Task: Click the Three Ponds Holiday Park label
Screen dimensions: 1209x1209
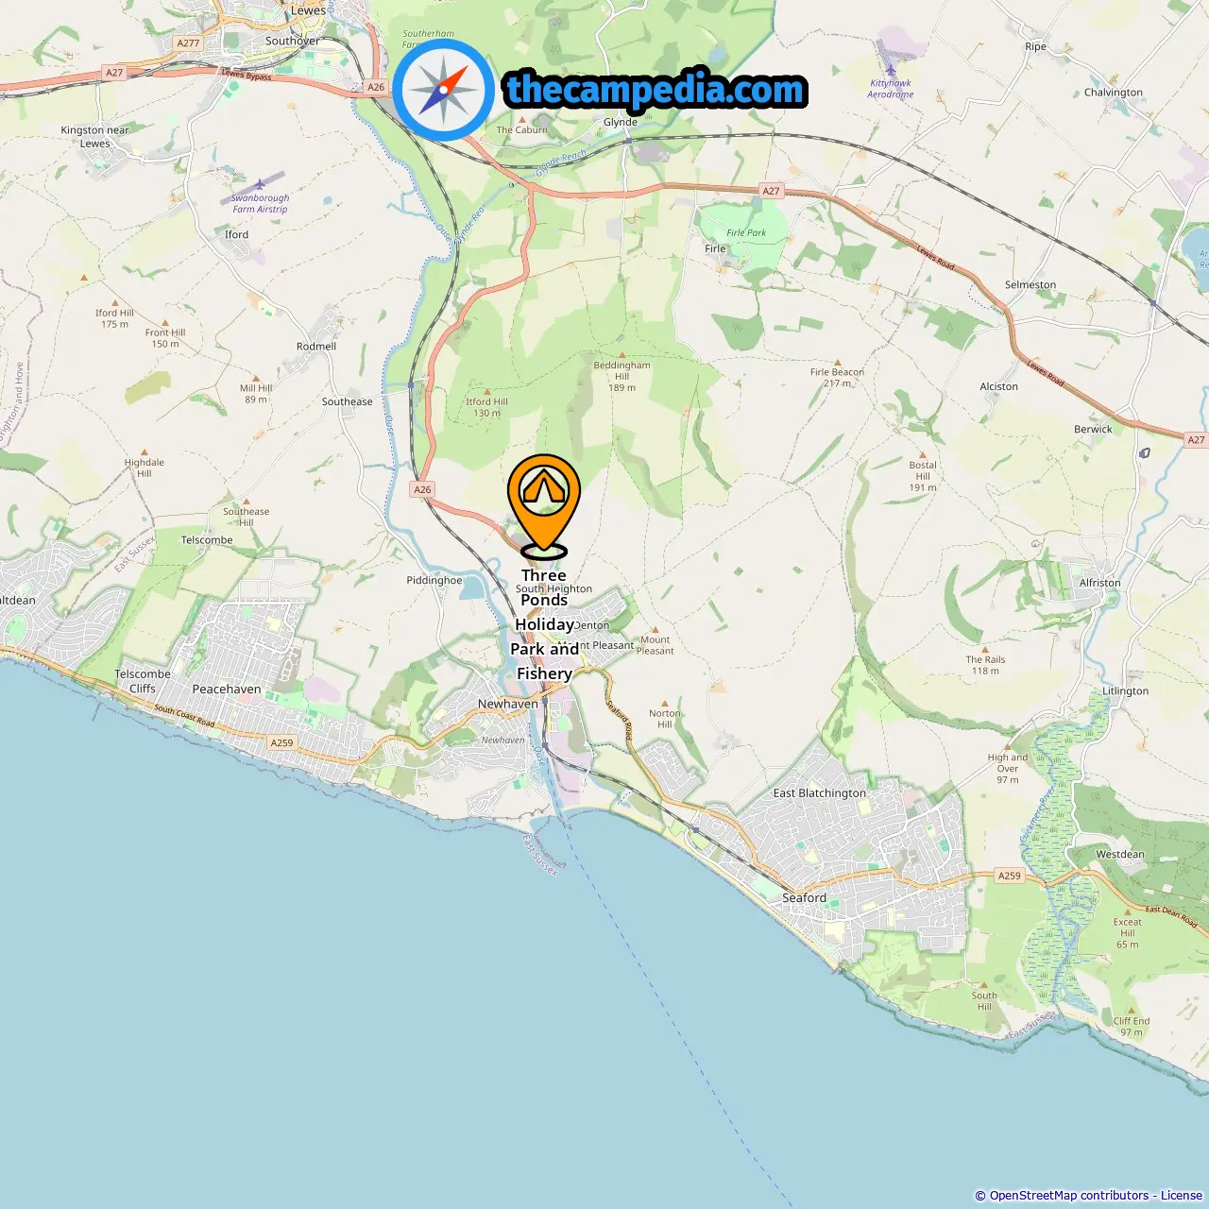Action: point(544,624)
